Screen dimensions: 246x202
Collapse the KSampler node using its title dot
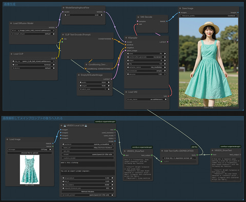click(x=126, y=38)
